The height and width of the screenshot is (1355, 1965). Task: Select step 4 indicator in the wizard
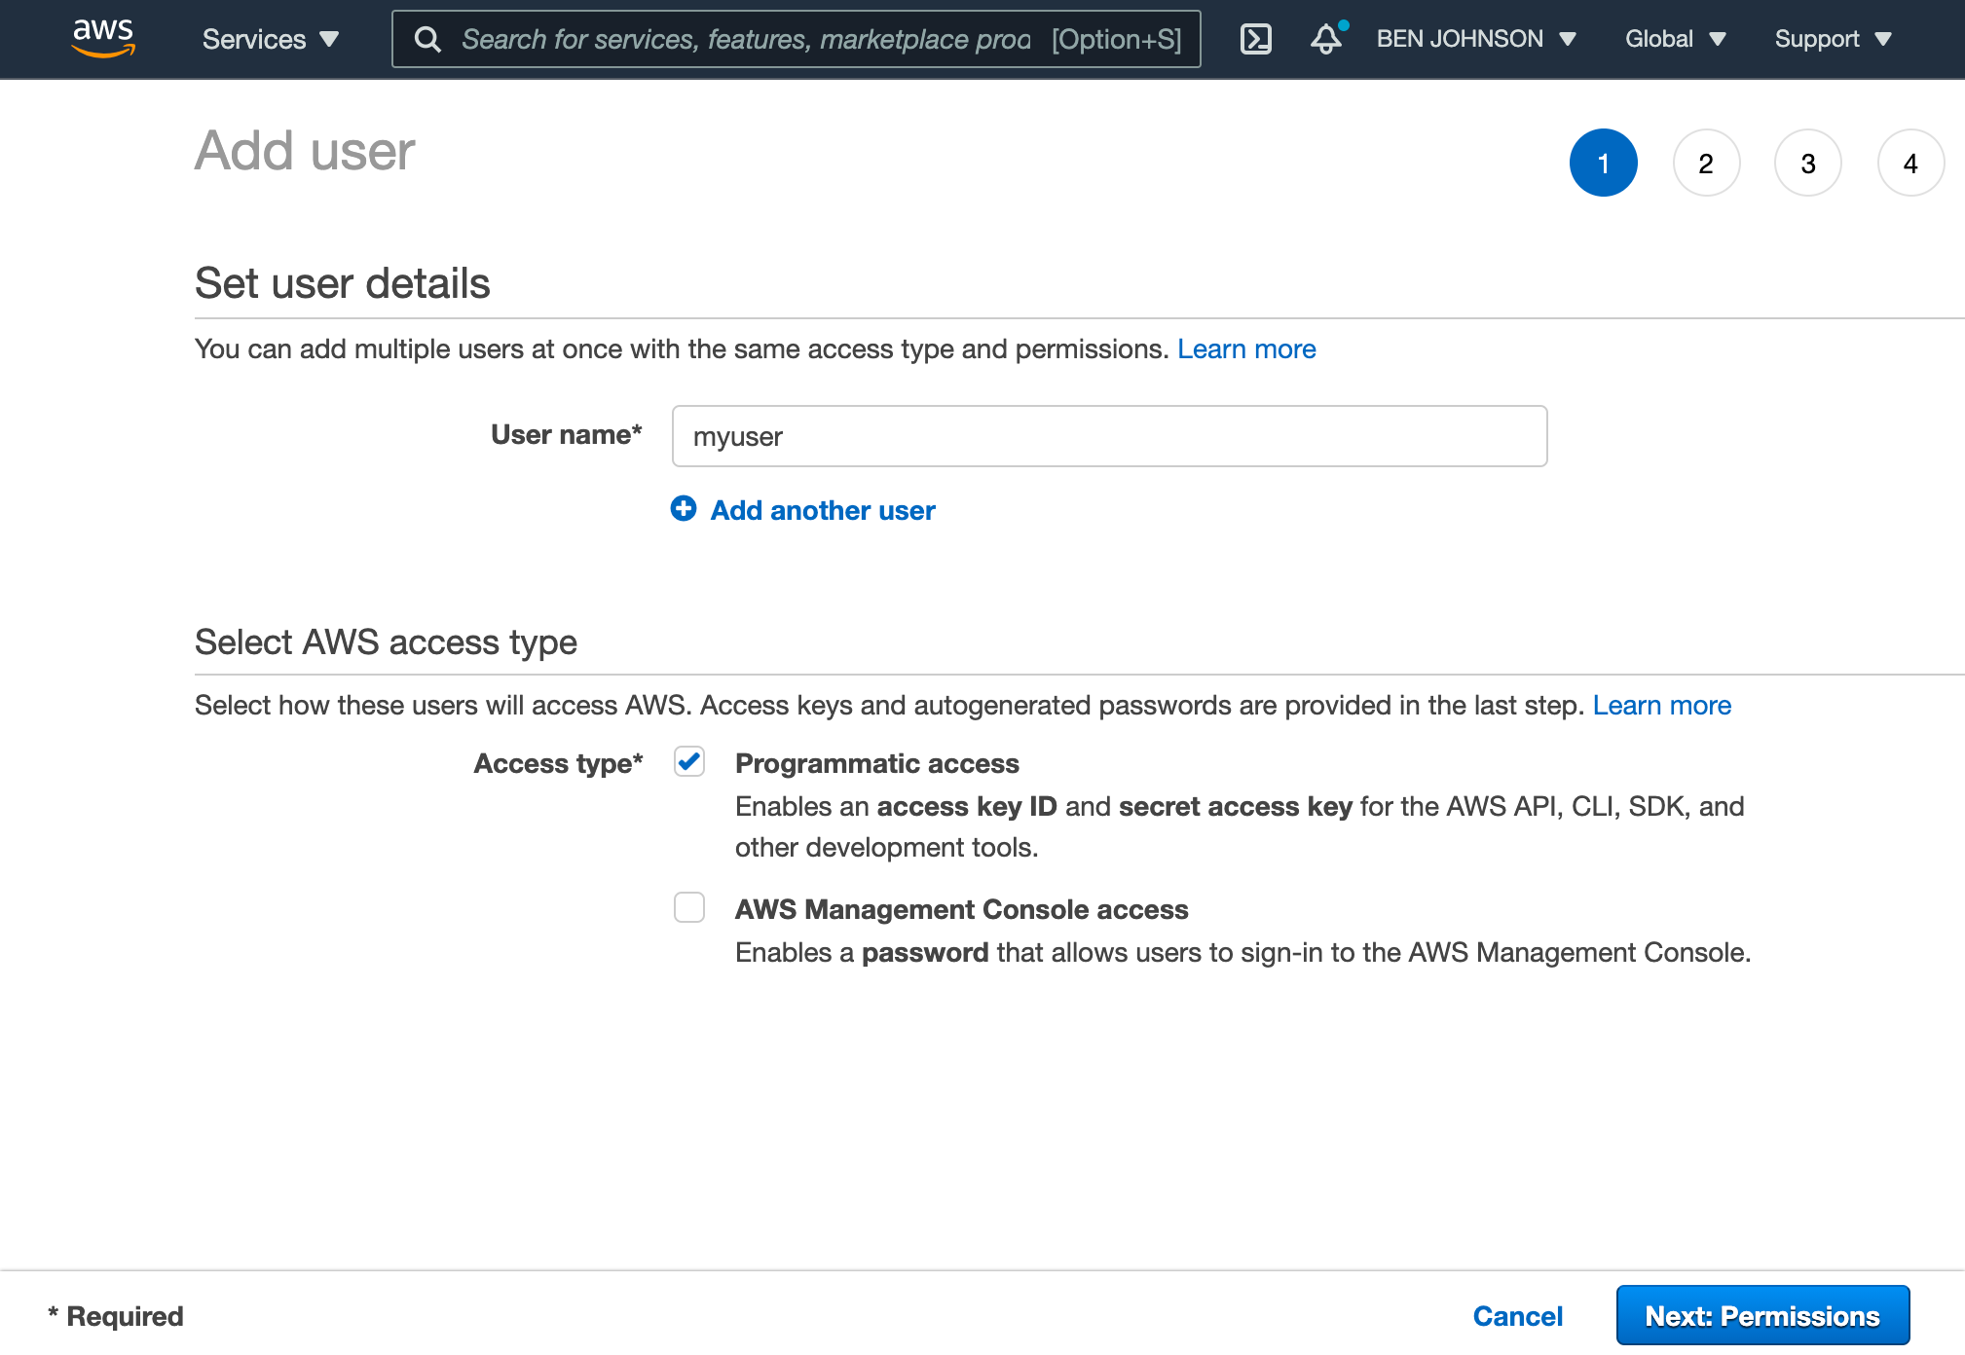click(1910, 163)
